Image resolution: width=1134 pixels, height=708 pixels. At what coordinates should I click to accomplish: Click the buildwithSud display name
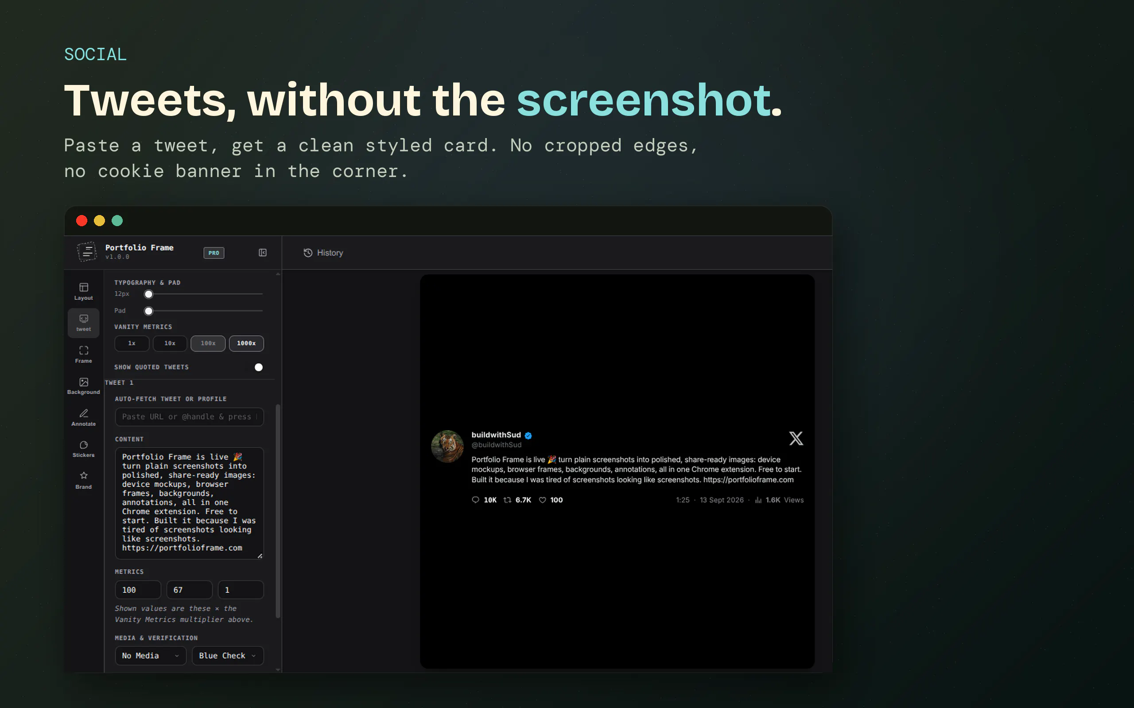[x=496, y=435]
